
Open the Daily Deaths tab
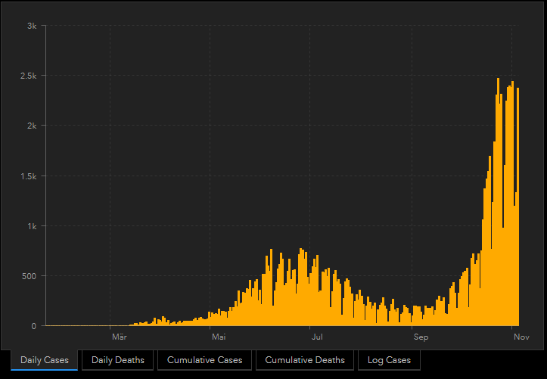point(117,360)
